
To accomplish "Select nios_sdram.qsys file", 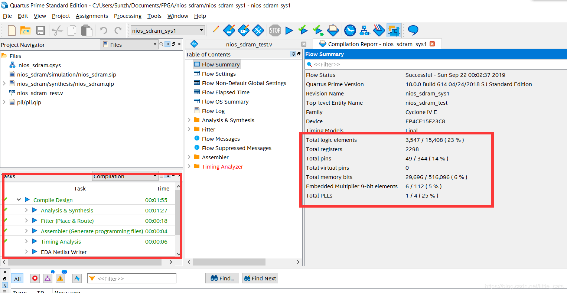I will coord(39,65).
